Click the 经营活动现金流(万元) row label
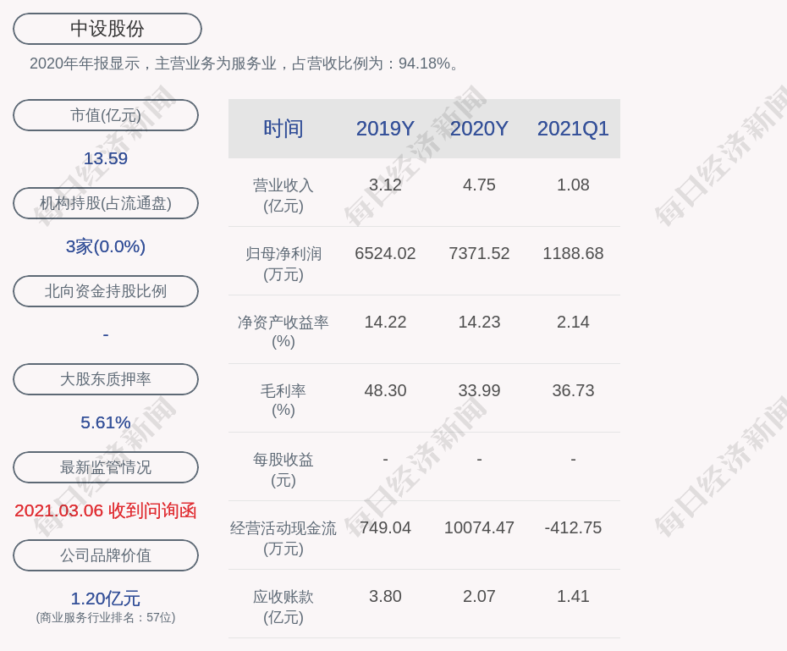787x651 pixels. pos(283,538)
